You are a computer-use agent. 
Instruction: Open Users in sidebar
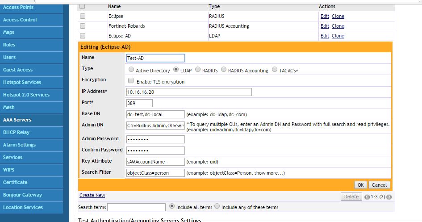tap(32, 57)
